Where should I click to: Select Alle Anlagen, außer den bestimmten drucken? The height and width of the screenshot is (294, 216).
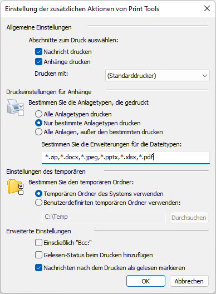(38, 132)
